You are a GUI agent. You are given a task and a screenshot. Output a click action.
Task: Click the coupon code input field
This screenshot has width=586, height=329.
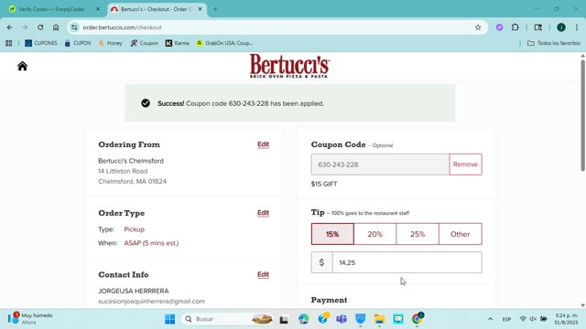380,164
